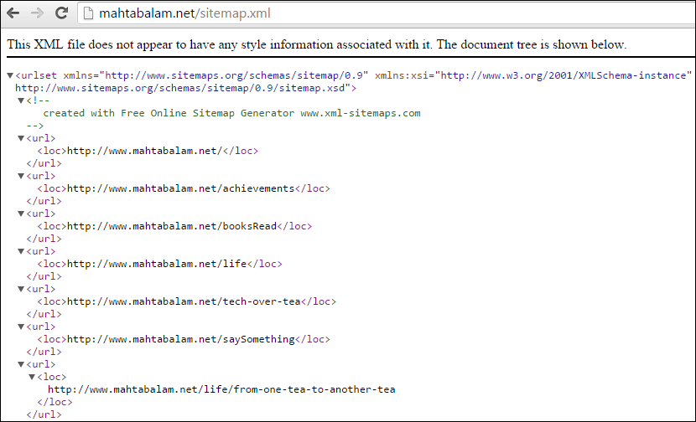This screenshot has width=696, height=422.
Task: Collapse the url node containing tech-over-tea
Action: point(20,289)
